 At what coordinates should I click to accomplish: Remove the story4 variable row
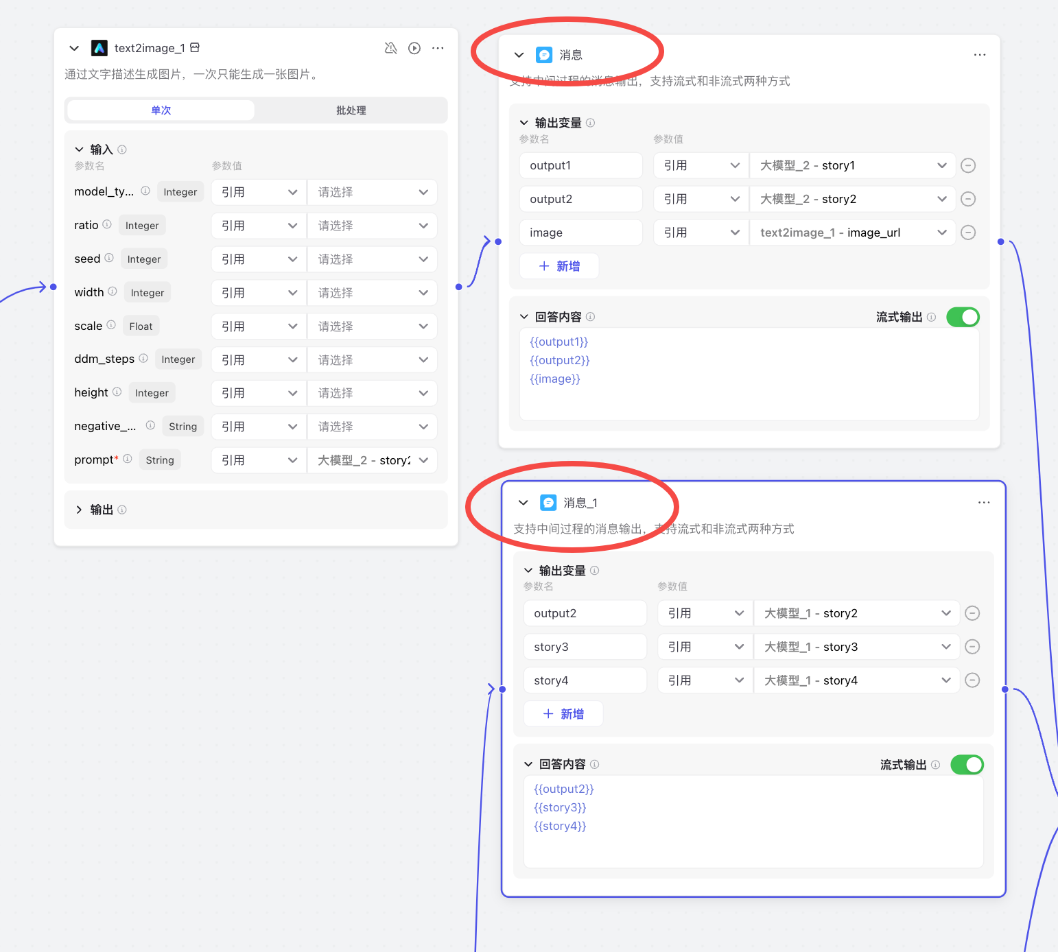coord(972,680)
